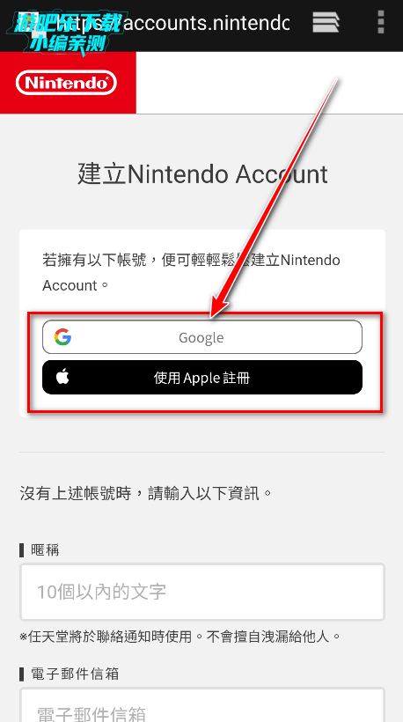The height and width of the screenshot is (722, 403).
Task: Open the three-dot browser overflow menu
Action: (x=380, y=22)
